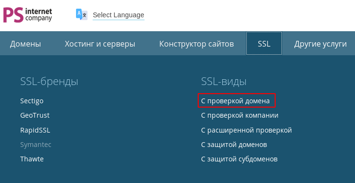Open the Конструктор сайтов menu
This screenshot has width=355, height=183.
pos(197,44)
